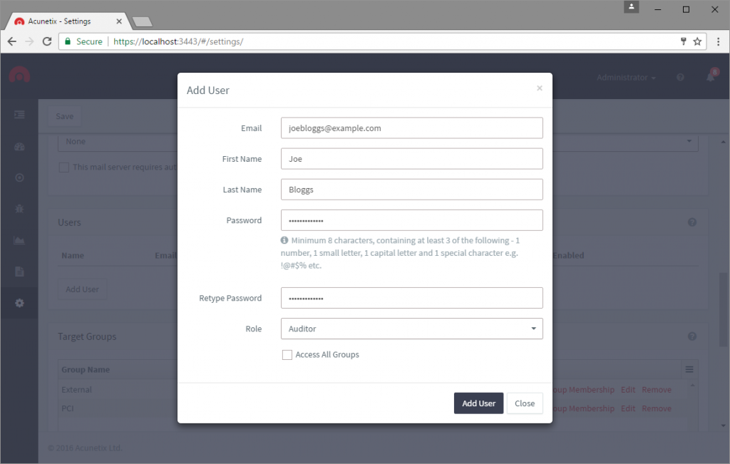The height and width of the screenshot is (464, 730).
Task: Toggle 'This mail server requires' checkbox
Action: pos(63,167)
